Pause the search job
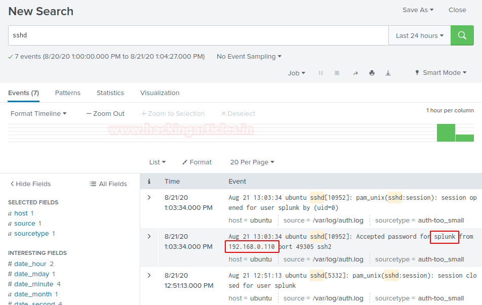 click(320, 73)
